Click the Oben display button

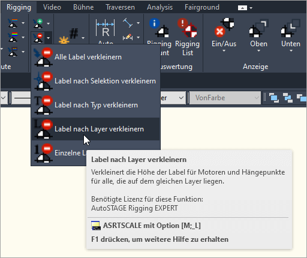click(x=258, y=35)
